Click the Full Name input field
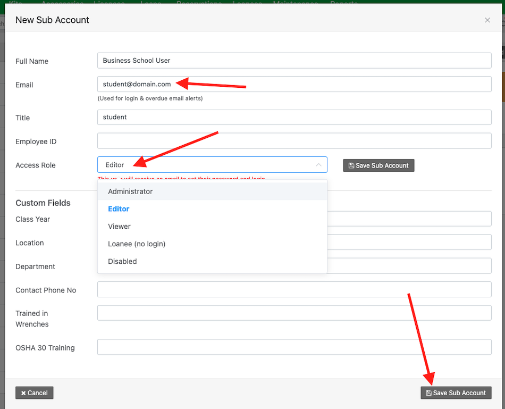This screenshot has width=505, height=409. click(x=294, y=61)
